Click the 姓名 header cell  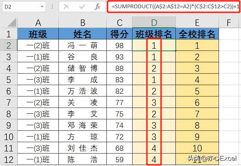click(x=83, y=34)
